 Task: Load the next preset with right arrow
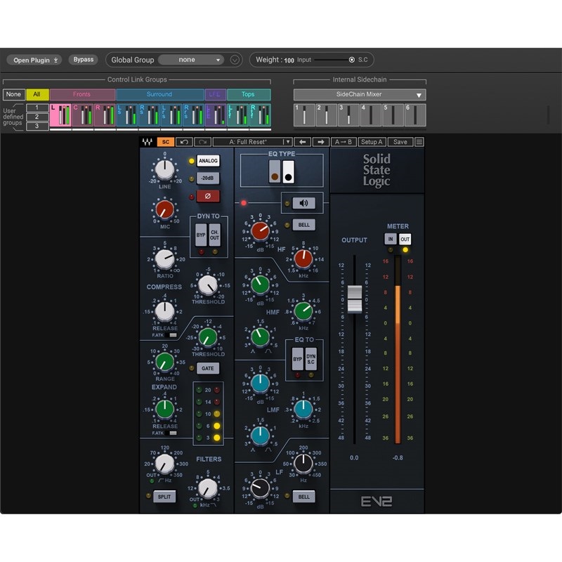point(321,142)
